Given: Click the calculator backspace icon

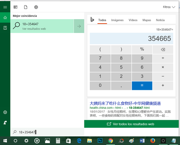Looking at the screenshot, I should [163, 50].
